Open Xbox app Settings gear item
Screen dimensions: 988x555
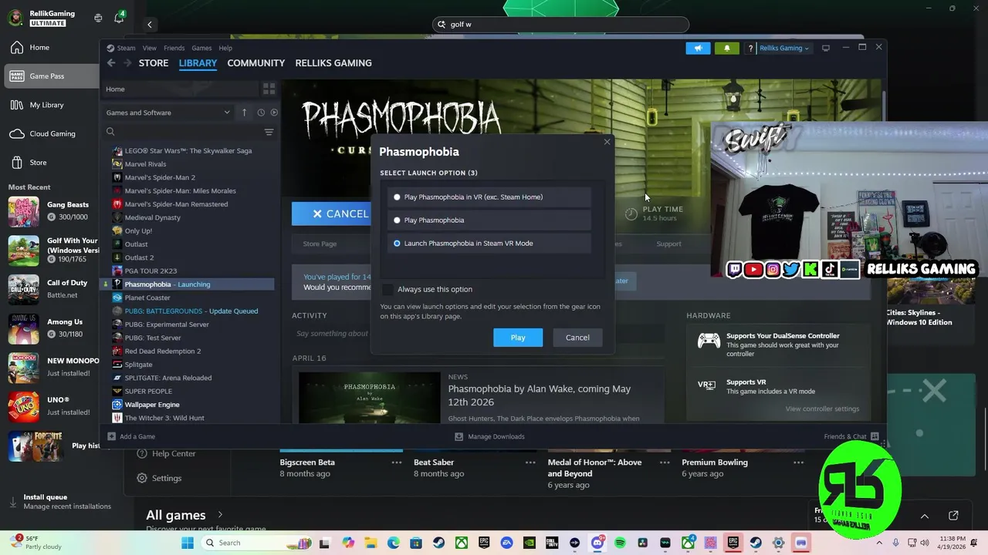tap(159, 478)
